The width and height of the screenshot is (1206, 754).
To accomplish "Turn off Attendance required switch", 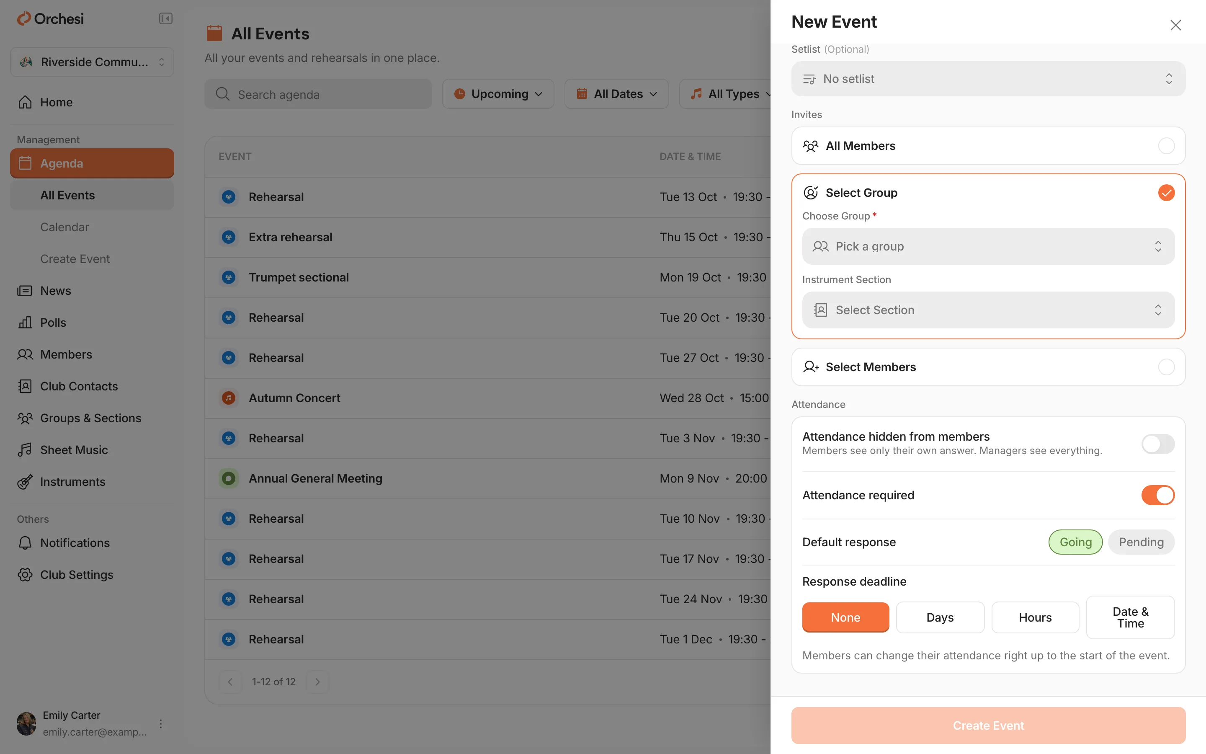I will 1158,495.
